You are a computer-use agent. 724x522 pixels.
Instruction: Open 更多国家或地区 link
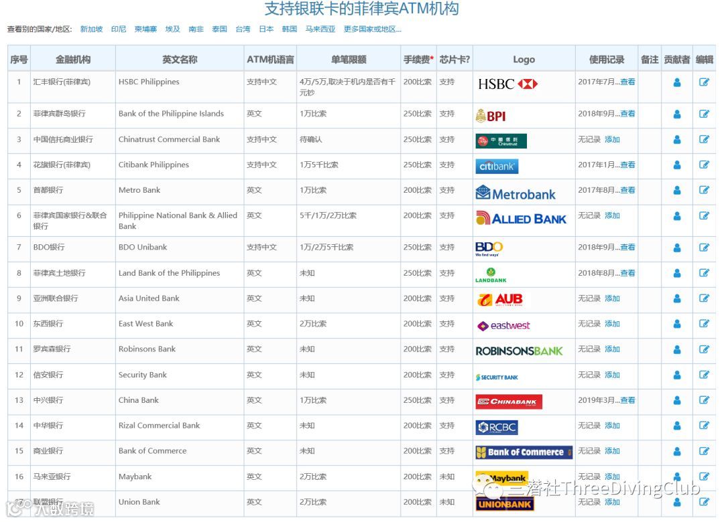coord(373,29)
